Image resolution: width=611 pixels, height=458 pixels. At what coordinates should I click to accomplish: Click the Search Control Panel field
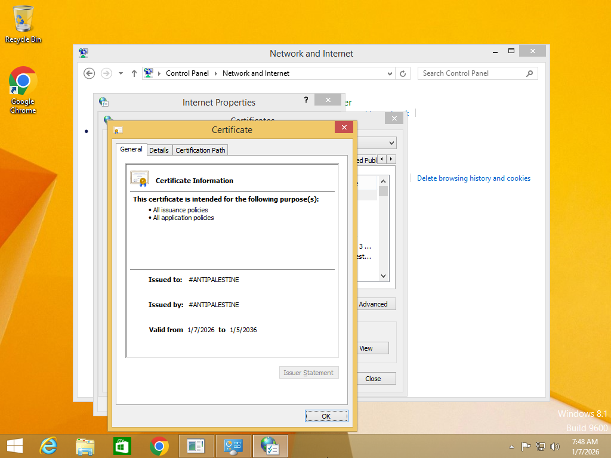click(471, 73)
